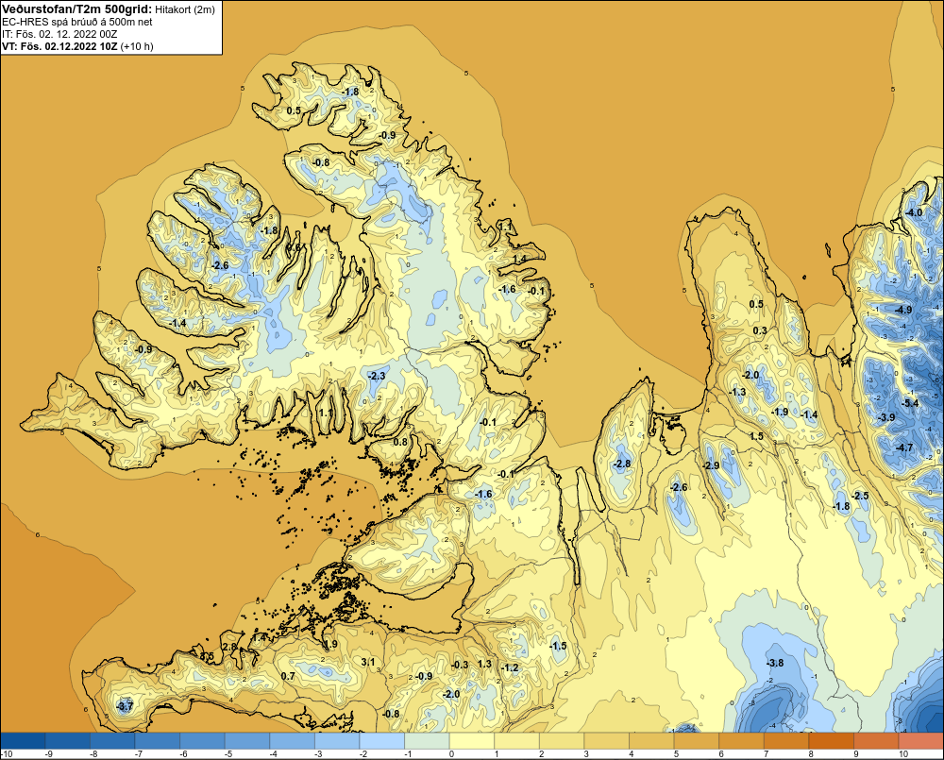Select the 'EC-HRES spá brúuð á 500m net' line

coord(76,22)
